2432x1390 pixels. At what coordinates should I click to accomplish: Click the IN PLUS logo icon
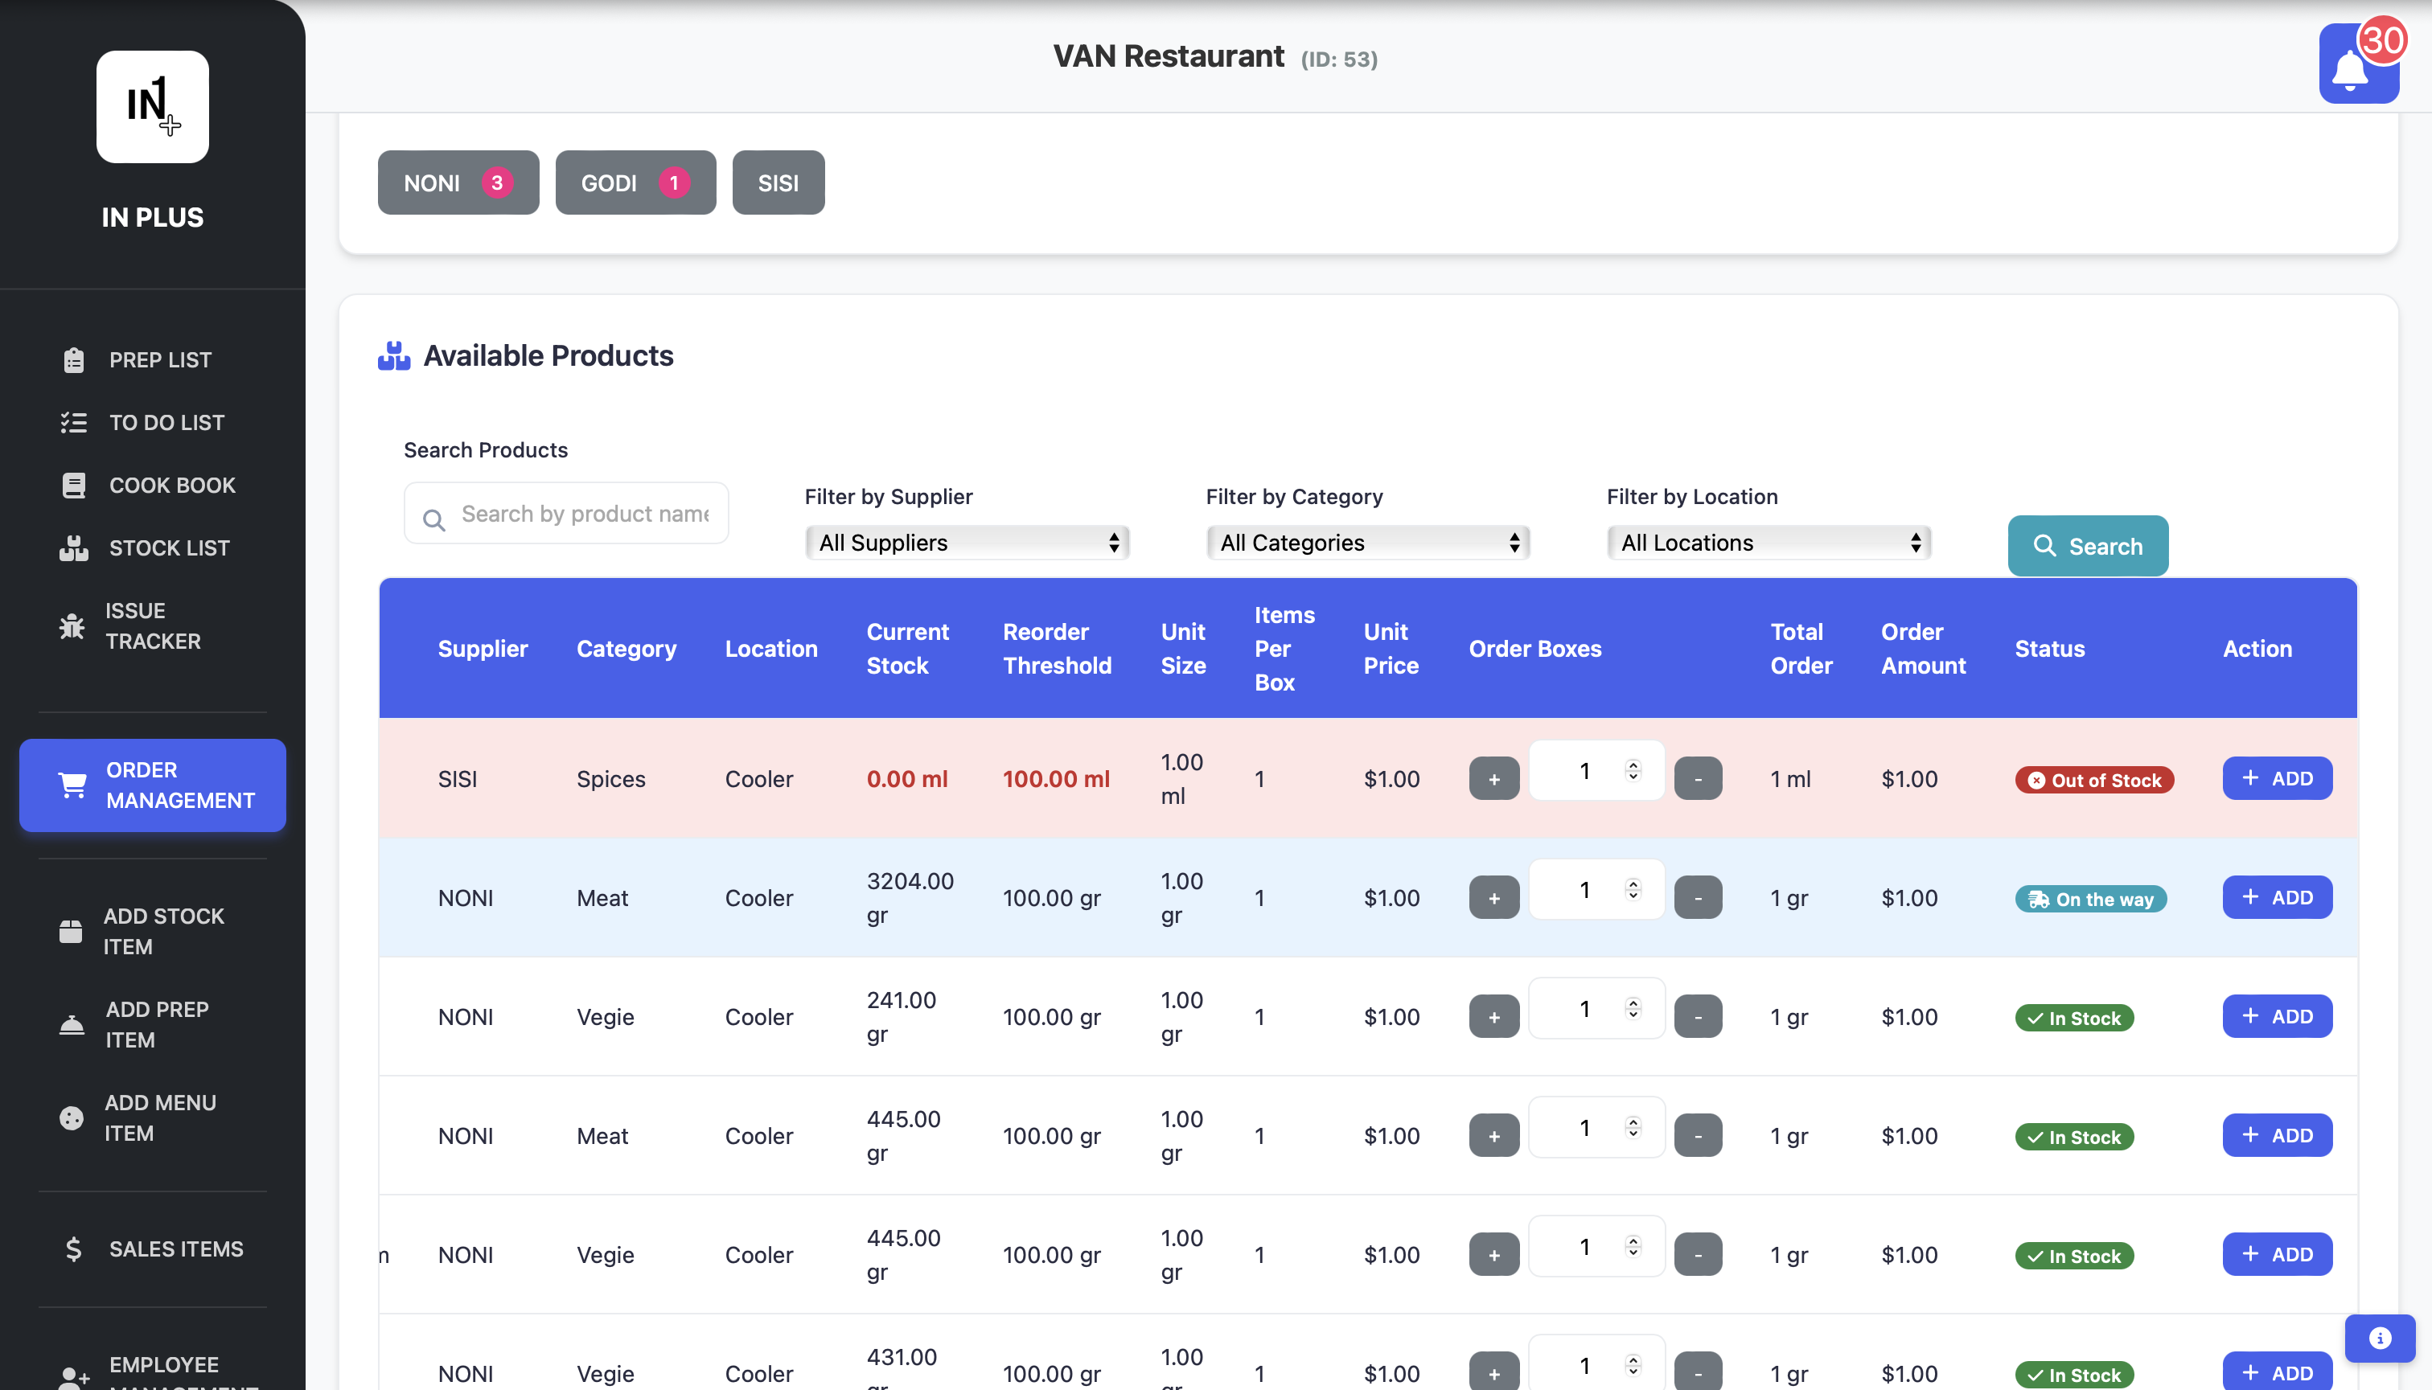[152, 106]
